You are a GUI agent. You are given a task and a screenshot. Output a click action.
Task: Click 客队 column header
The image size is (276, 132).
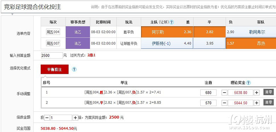tap(260, 22)
